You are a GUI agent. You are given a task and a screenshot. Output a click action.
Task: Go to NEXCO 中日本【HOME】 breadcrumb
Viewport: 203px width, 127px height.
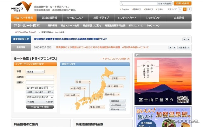click(x=26, y=32)
